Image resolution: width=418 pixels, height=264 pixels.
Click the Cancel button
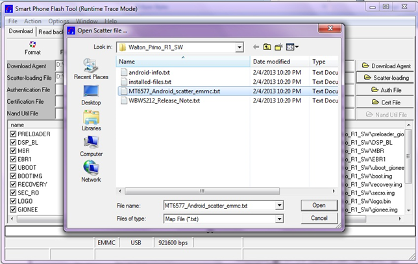(x=319, y=218)
